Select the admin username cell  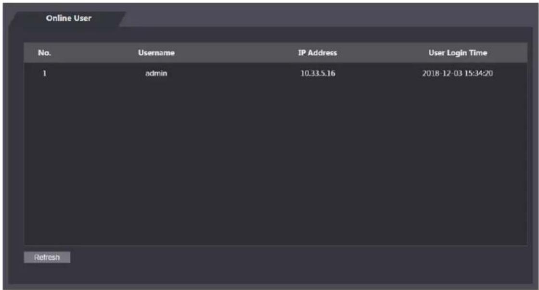(156, 73)
